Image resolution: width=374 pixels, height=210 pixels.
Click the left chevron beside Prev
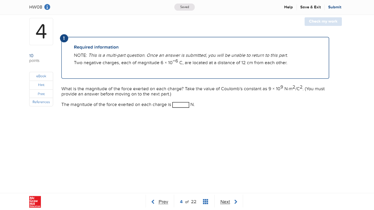point(153,201)
